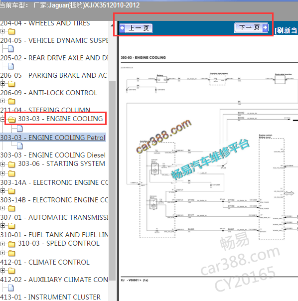The image size is (298, 301).
Task: Click the 303-03 - ENGINE COOLING diagram heading
Action: tap(143, 58)
